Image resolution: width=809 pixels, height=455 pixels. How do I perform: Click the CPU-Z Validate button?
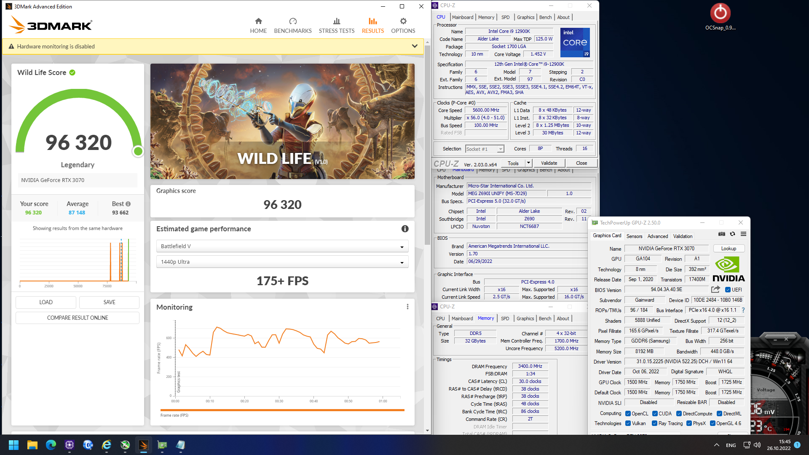(x=549, y=163)
